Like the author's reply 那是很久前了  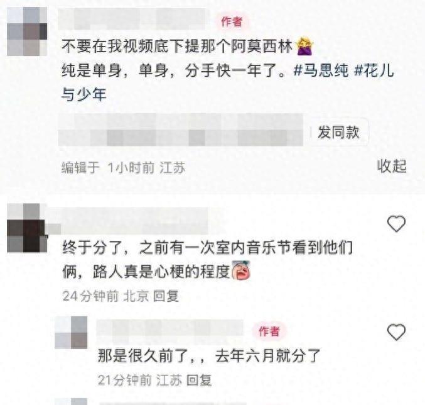pyautogui.click(x=396, y=332)
